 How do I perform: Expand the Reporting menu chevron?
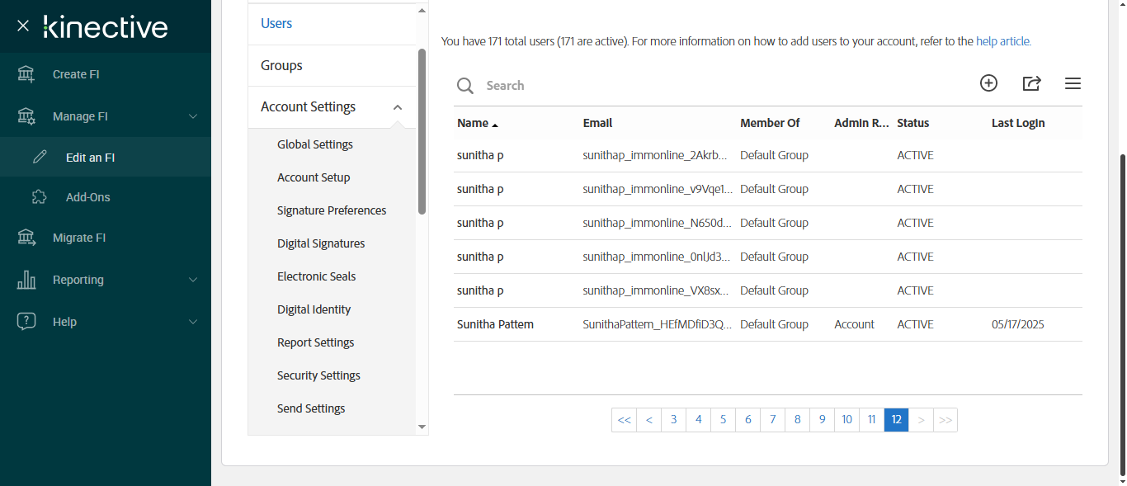pyautogui.click(x=193, y=280)
